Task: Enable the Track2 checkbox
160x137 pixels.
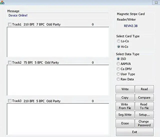Action: 9,62
